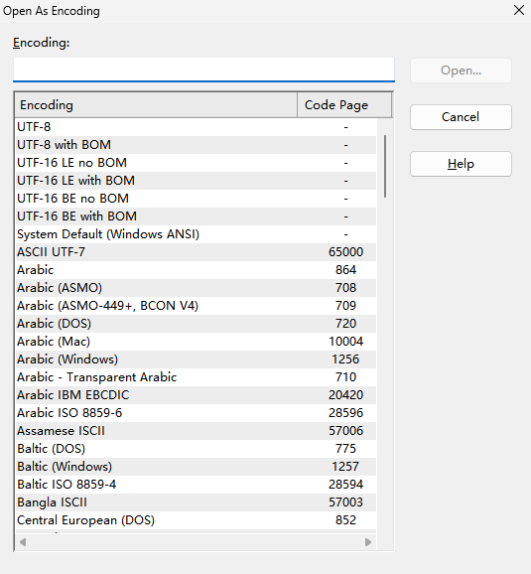Click the horizontal scrollbar right arrow
This screenshot has width=531, height=574.
(x=368, y=542)
